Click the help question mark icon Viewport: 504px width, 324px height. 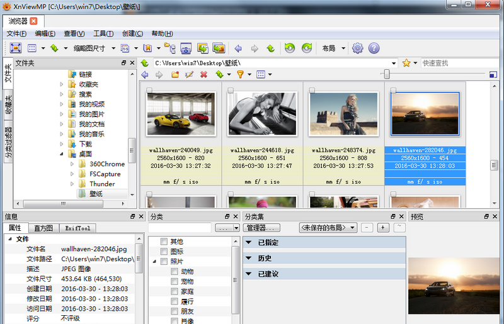tap(374, 48)
